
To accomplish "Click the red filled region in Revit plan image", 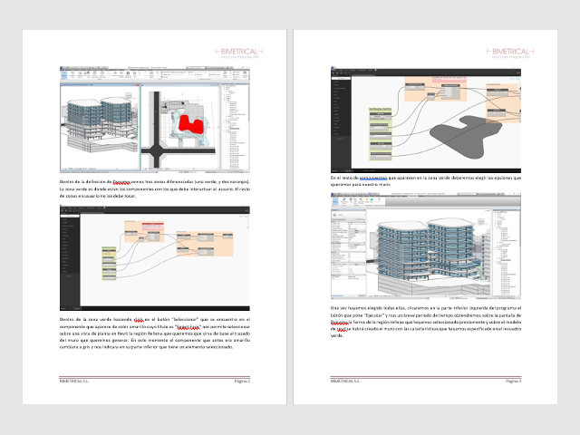I will tap(190, 124).
